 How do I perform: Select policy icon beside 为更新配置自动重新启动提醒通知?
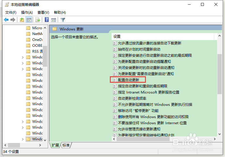pos(115,62)
